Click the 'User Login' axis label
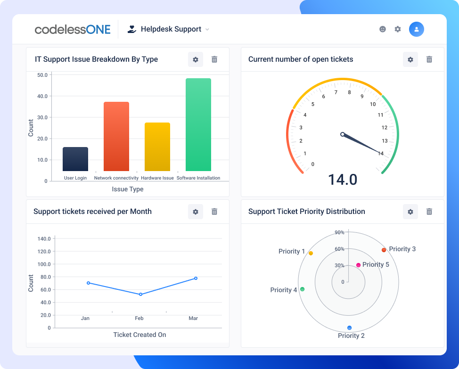The width and height of the screenshot is (459, 369). [75, 178]
